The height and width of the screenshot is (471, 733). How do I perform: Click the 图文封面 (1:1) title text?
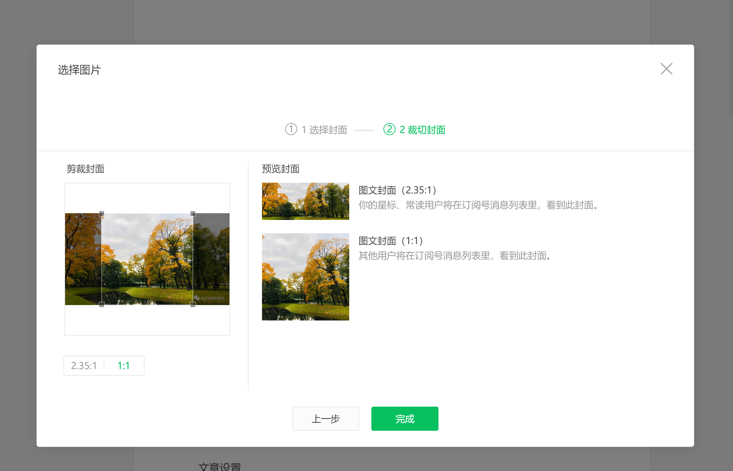390,241
